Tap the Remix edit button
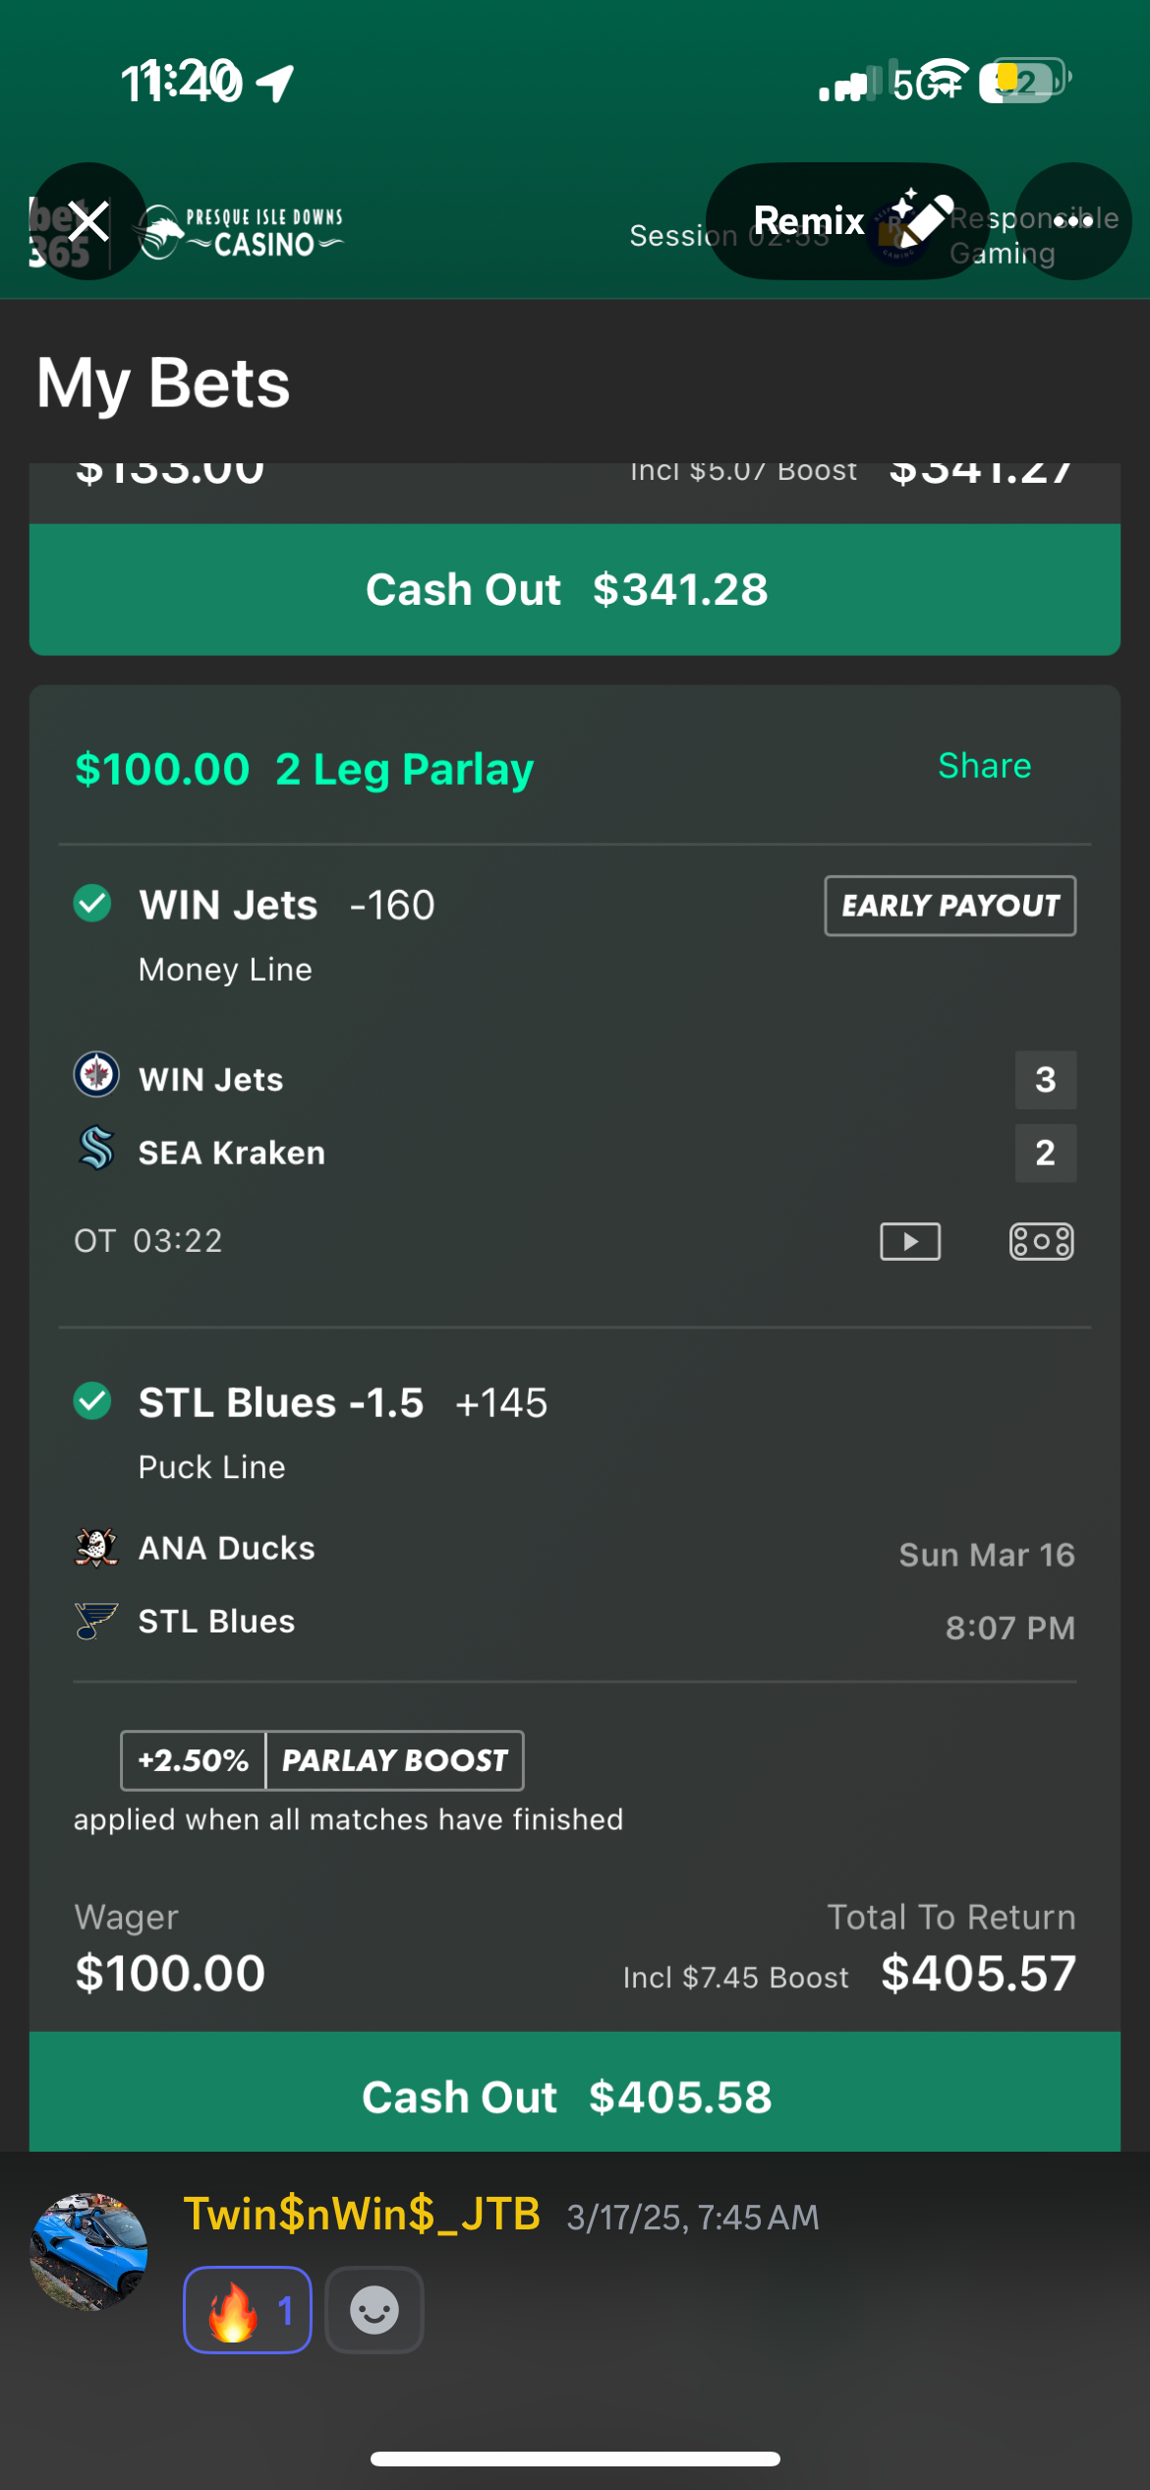 click(x=847, y=221)
